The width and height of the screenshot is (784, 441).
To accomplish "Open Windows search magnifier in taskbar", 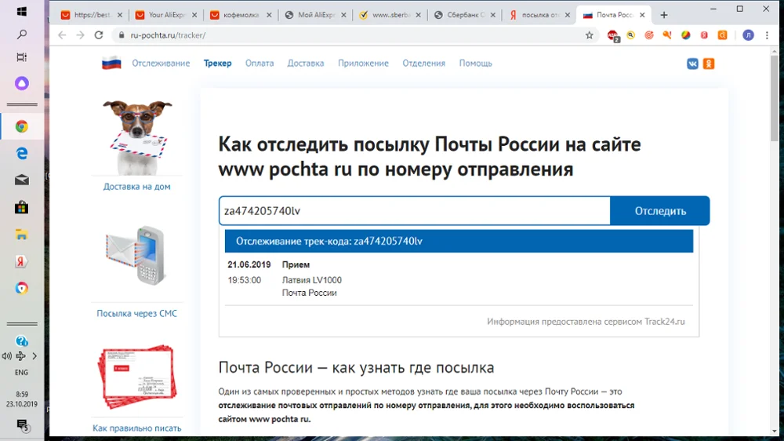I will 21,34.
